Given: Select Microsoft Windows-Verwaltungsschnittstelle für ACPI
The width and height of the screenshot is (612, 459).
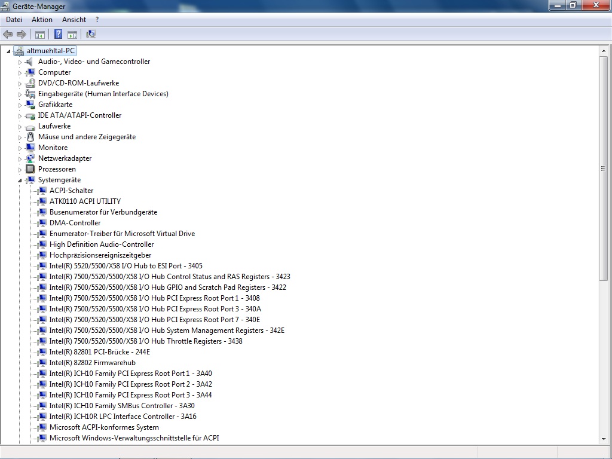Looking at the screenshot, I should click(134, 438).
